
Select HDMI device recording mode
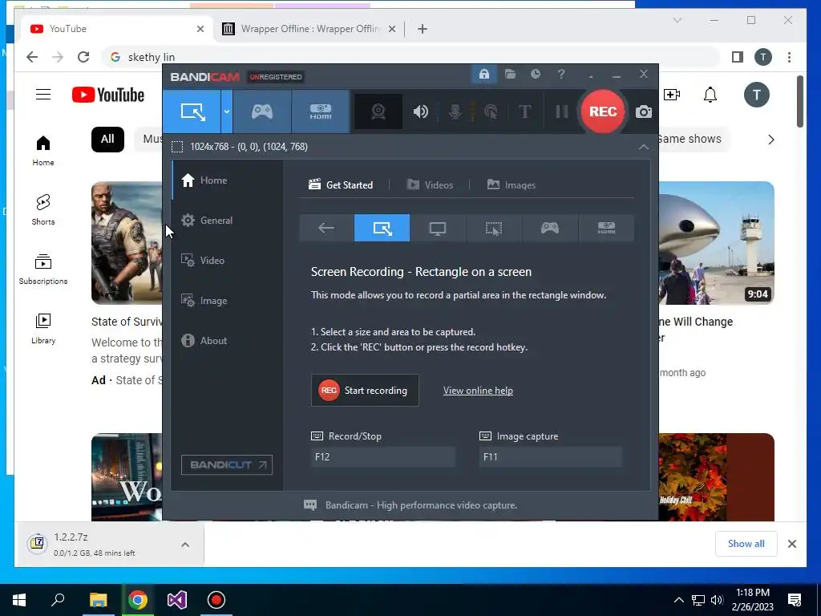coord(321,111)
